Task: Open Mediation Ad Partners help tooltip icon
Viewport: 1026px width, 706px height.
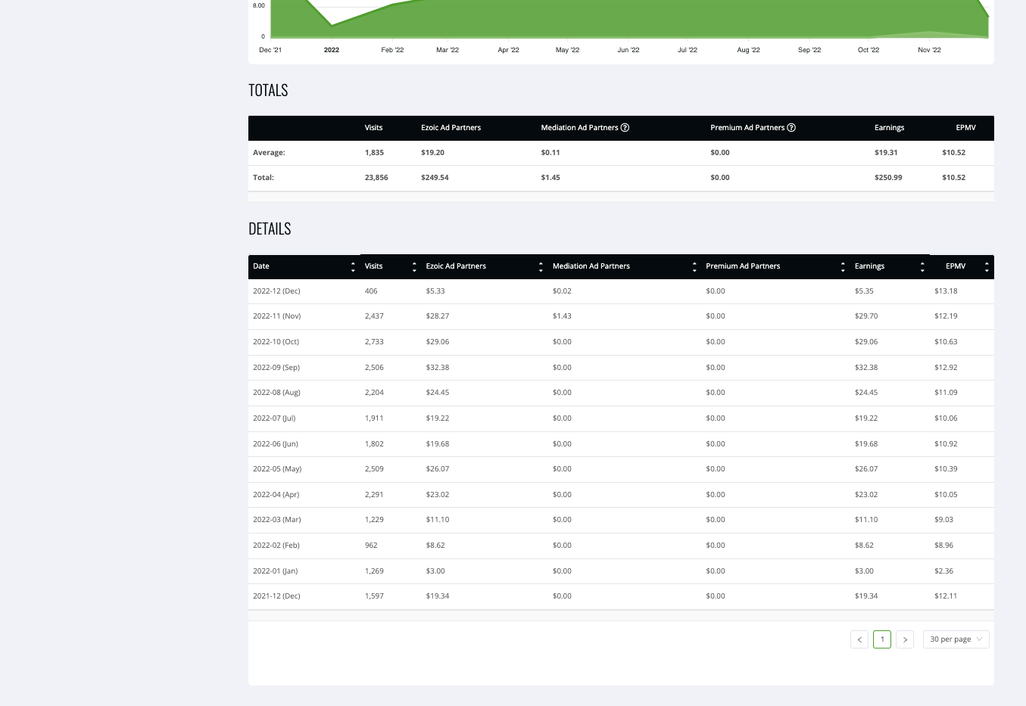Action: (625, 128)
